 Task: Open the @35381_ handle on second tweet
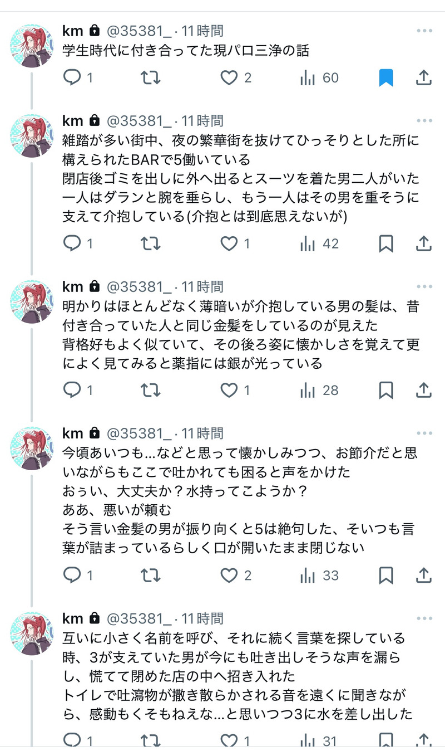pos(139,121)
